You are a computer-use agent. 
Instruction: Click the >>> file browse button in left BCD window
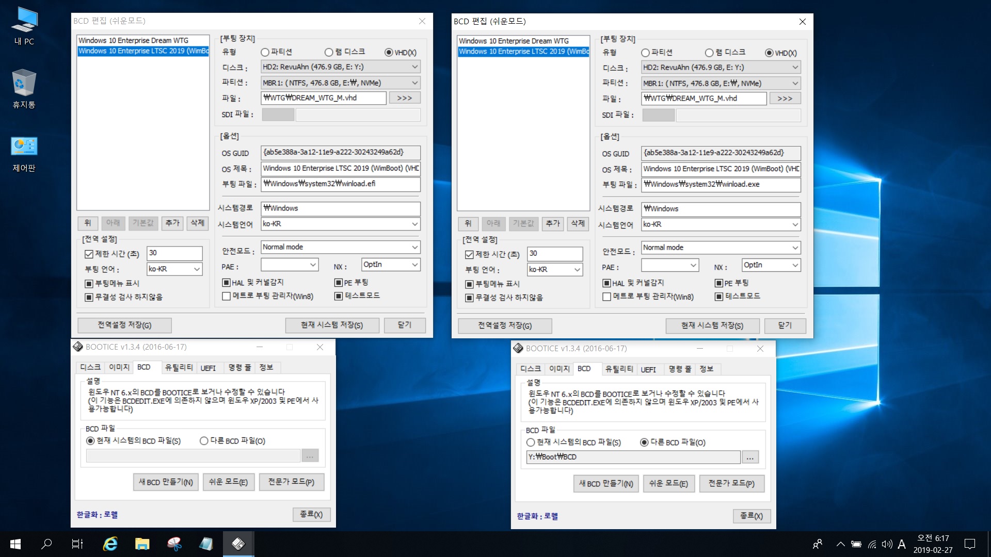point(405,98)
